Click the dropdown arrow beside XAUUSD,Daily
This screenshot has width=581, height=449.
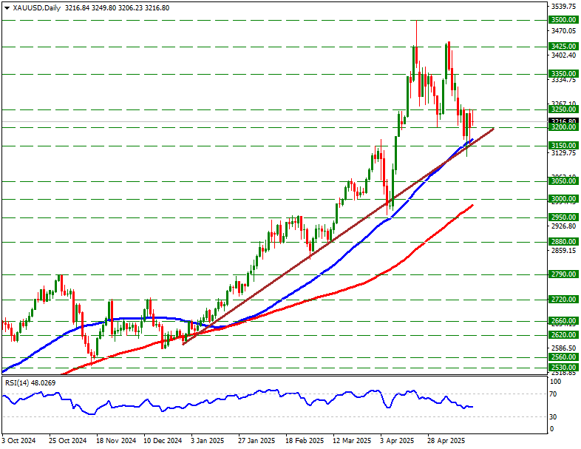pyautogui.click(x=7, y=7)
